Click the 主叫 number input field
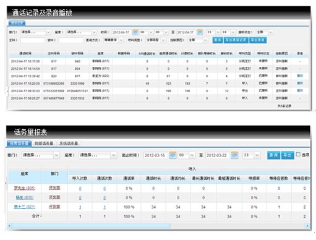Image resolution: width=316 pixels, height=240 pixels. tap(32, 40)
